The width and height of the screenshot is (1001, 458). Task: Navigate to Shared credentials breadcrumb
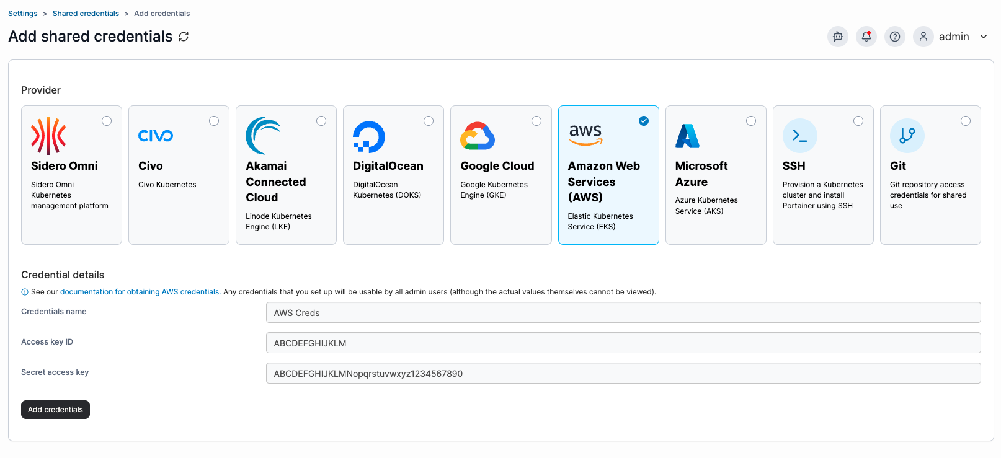pos(86,14)
